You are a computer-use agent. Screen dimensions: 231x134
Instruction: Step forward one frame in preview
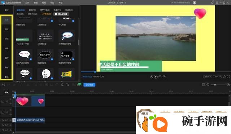coord(160,77)
